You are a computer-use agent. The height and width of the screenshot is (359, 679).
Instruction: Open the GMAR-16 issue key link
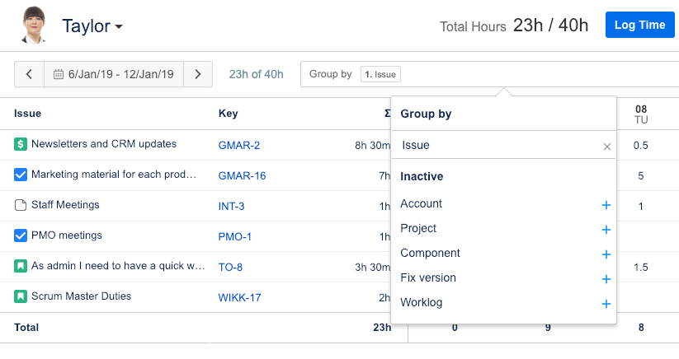click(242, 175)
